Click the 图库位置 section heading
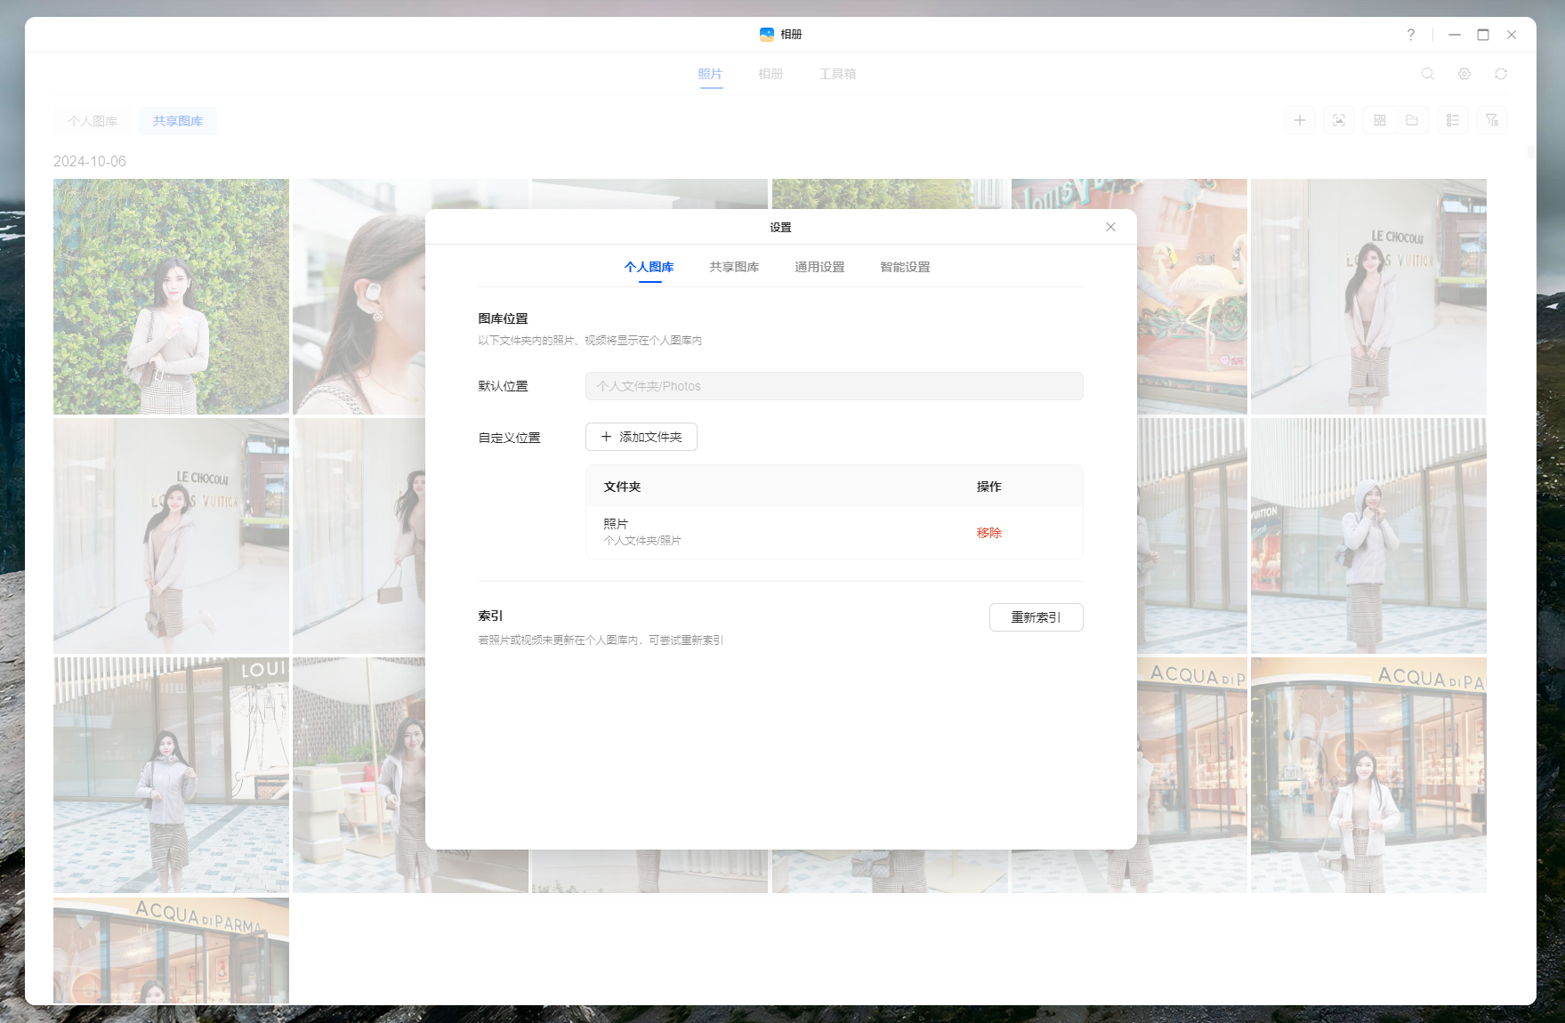The height and width of the screenshot is (1023, 1565). [x=504, y=318]
